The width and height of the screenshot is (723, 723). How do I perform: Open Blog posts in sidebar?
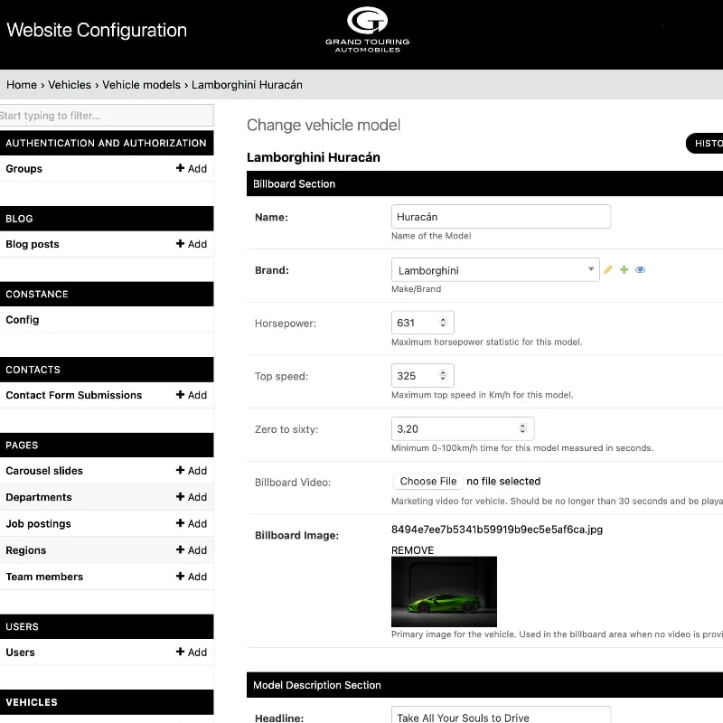tap(33, 244)
